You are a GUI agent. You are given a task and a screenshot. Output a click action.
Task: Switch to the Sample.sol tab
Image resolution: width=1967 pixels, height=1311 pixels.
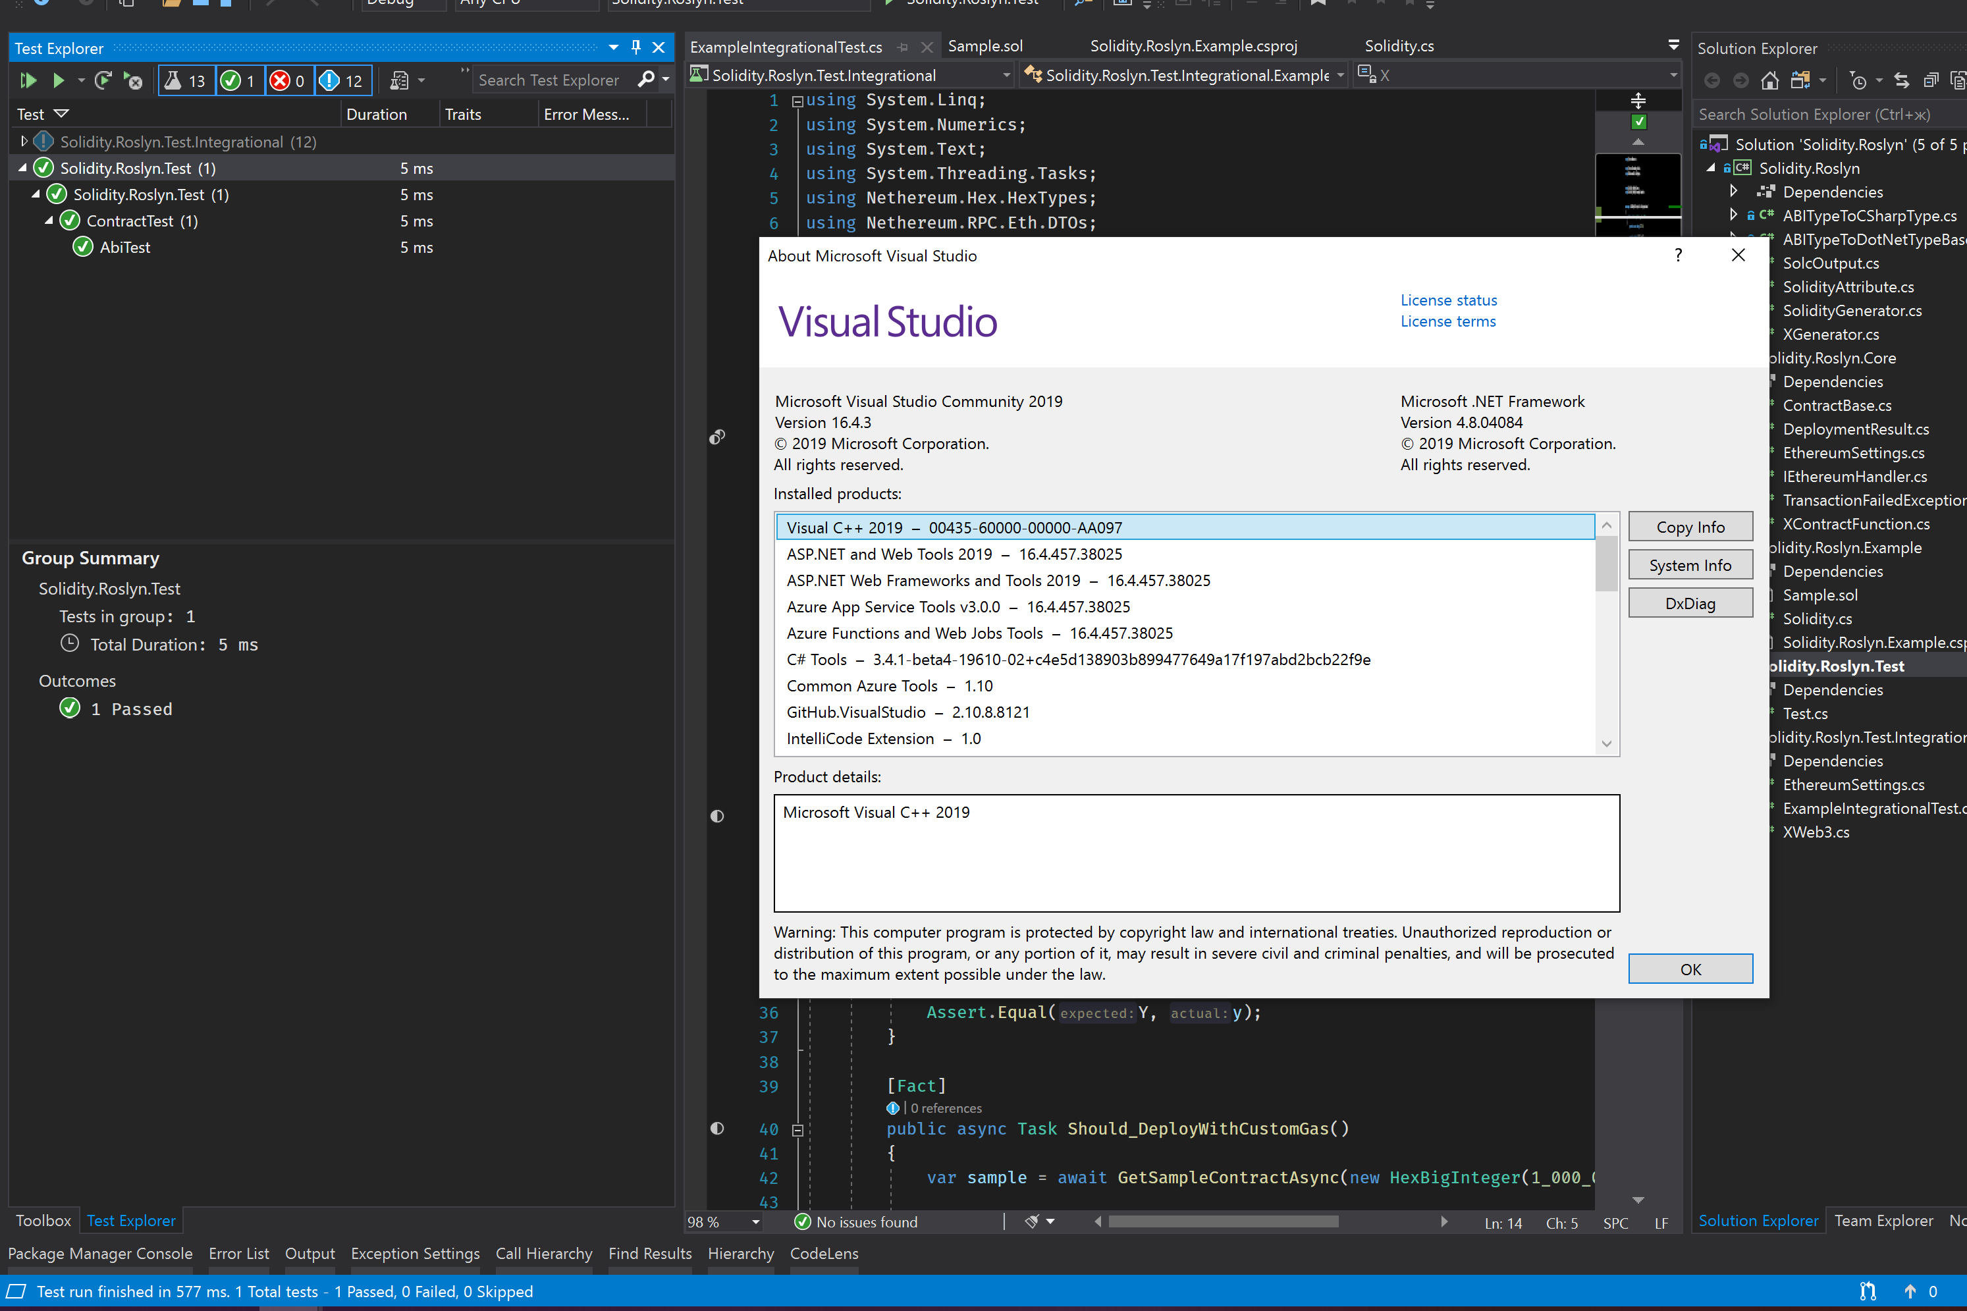(984, 46)
